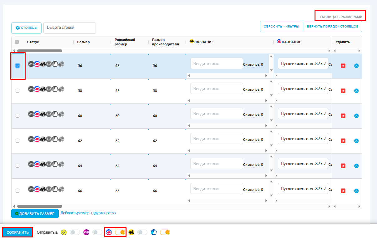Disable the Ozon send toggle switch
The height and width of the screenshot is (239, 377).
coord(120,232)
